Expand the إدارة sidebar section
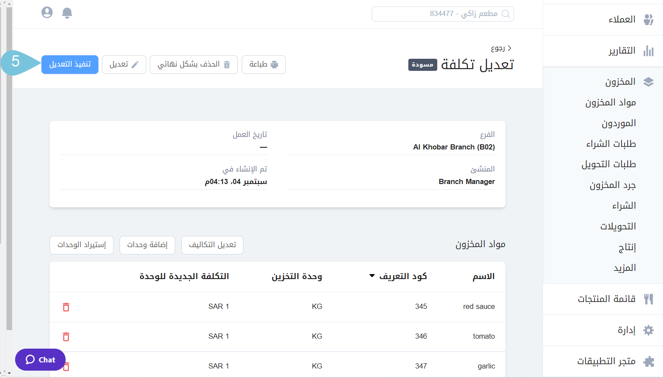663x378 pixels. coord(626,330)
